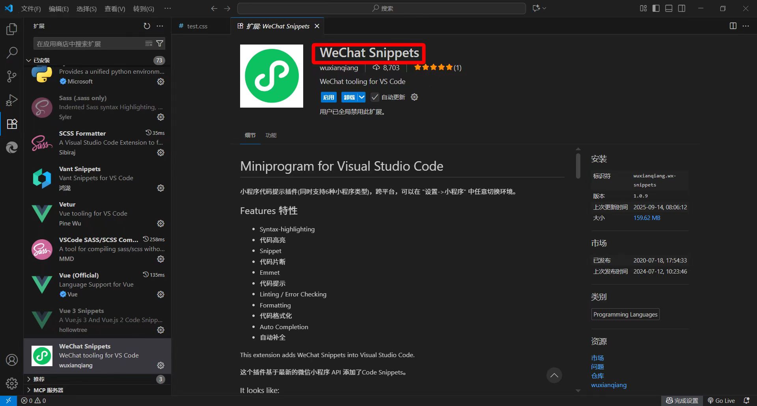Go forward in navigation history
This screenshot has height=406, width=757.
(227, 8)
